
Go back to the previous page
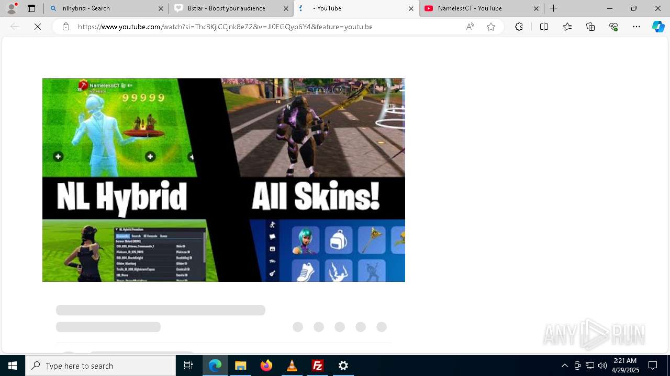(15, 27)
